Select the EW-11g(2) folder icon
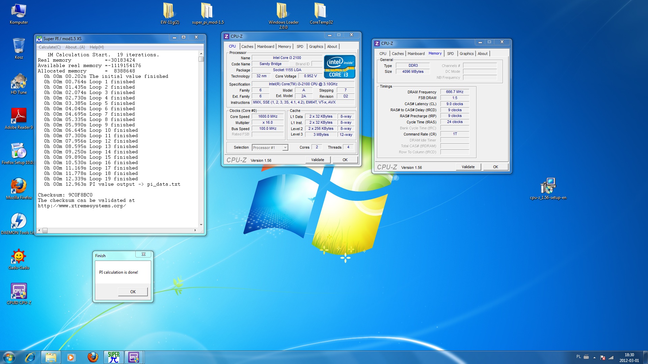This screenshot has height=364, width=648. 170,13
